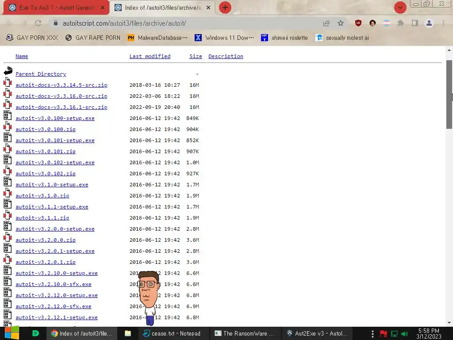Sort listing by Last modified
This screenshot has width=453, height=340.
[x=150, y=56]
